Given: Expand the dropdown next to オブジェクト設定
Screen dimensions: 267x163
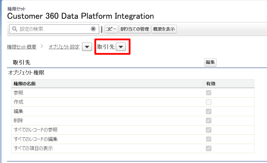Looking at the screenshot, I should pyautogui.click(x=87, y=47).
